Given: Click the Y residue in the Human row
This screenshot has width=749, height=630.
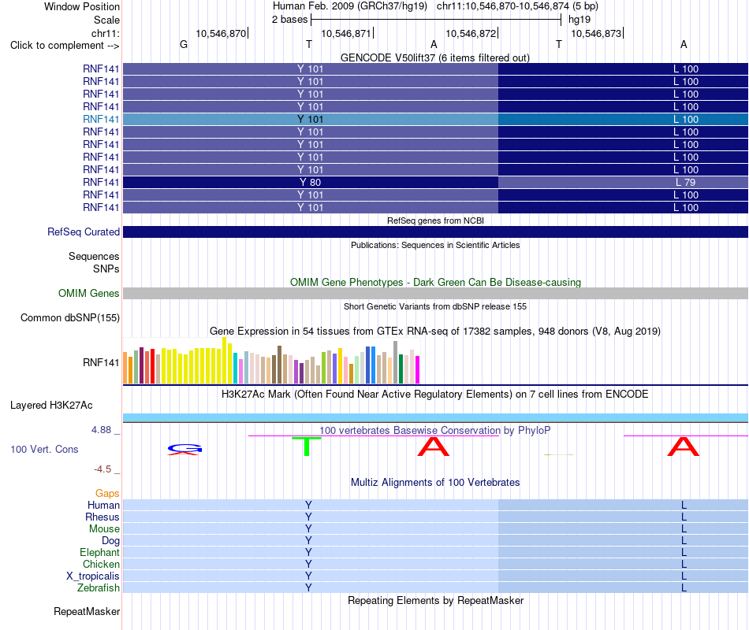Looking at the screenshot, I should (x=308, y=505).
